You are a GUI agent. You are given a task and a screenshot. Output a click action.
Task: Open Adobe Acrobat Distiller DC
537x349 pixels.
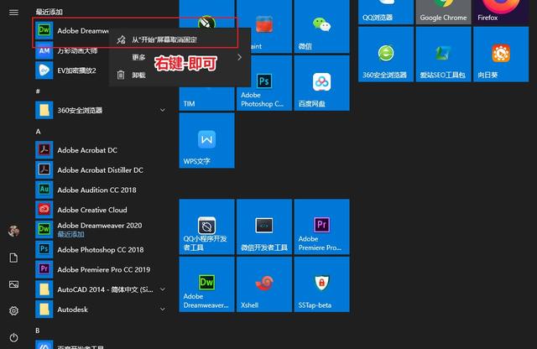click(x=102, y=169)
